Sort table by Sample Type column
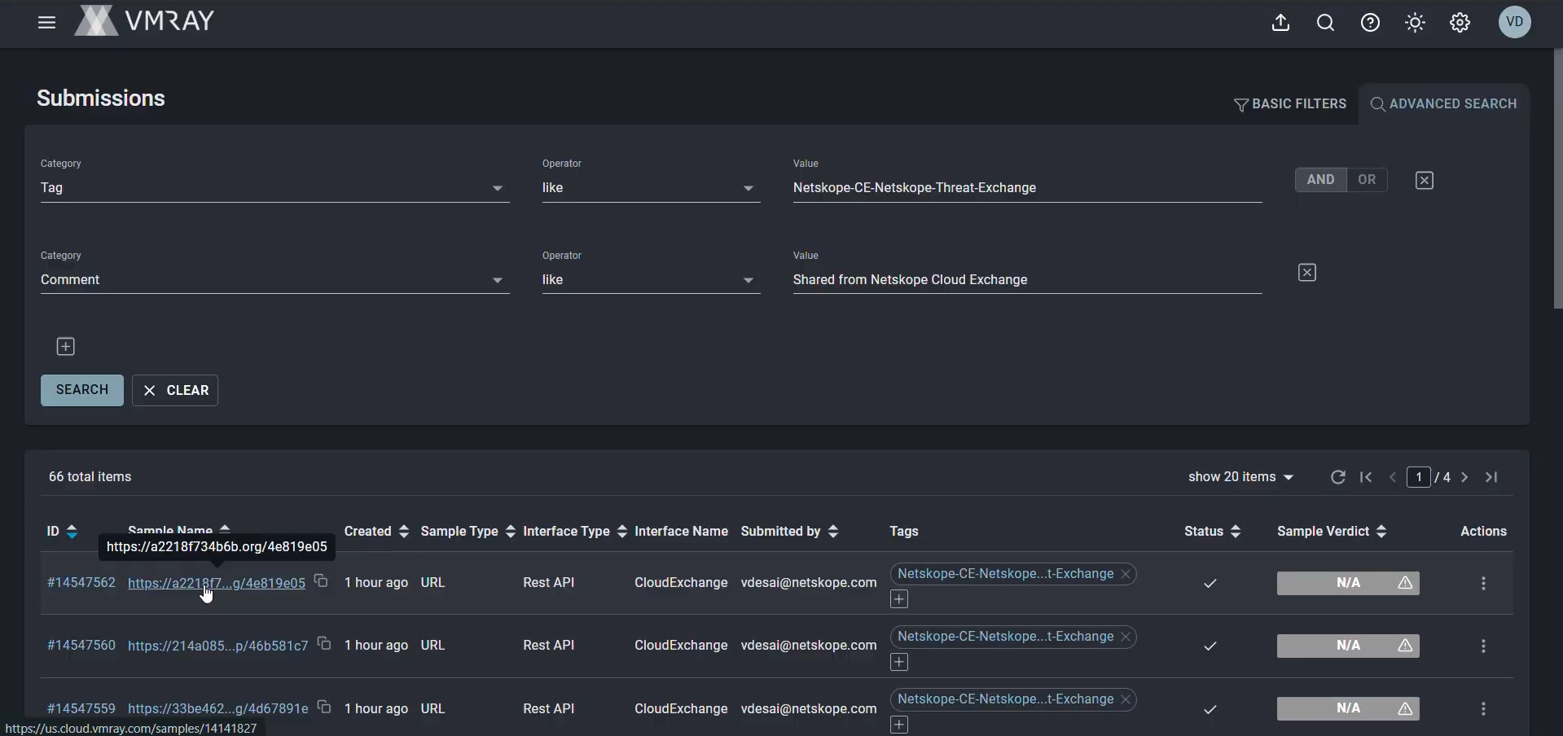1563x736 pixels. [511, 532]
